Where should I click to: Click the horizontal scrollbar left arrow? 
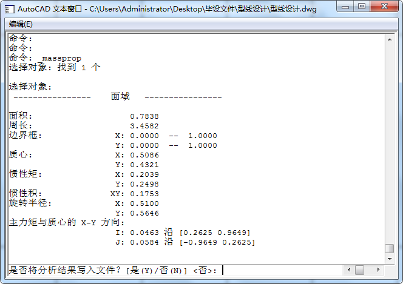point(349,269)
